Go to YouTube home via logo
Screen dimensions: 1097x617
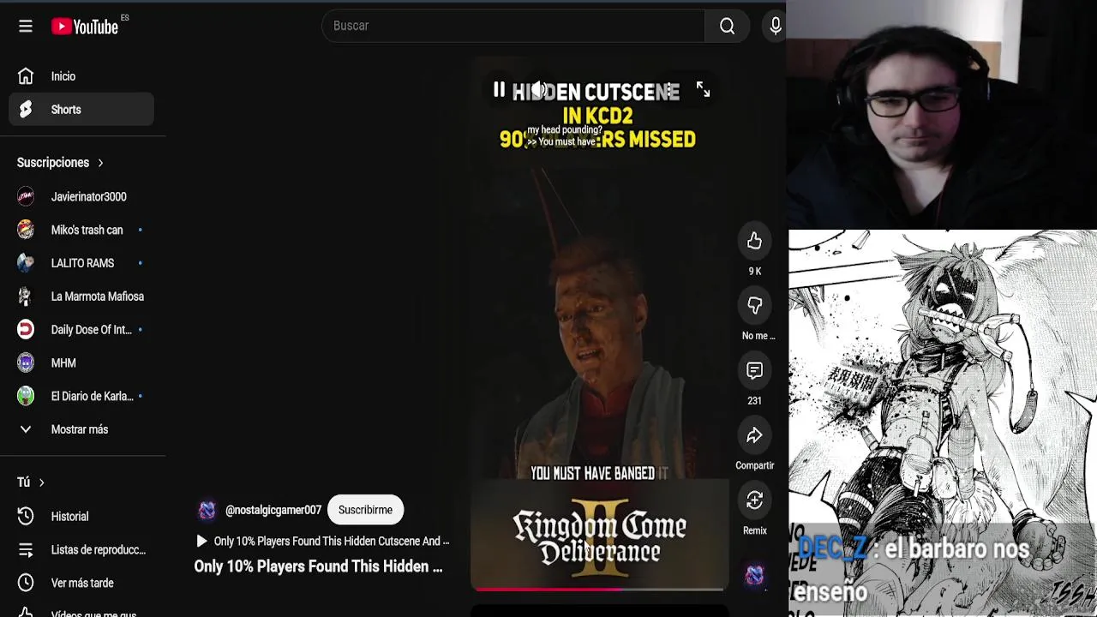85,27
